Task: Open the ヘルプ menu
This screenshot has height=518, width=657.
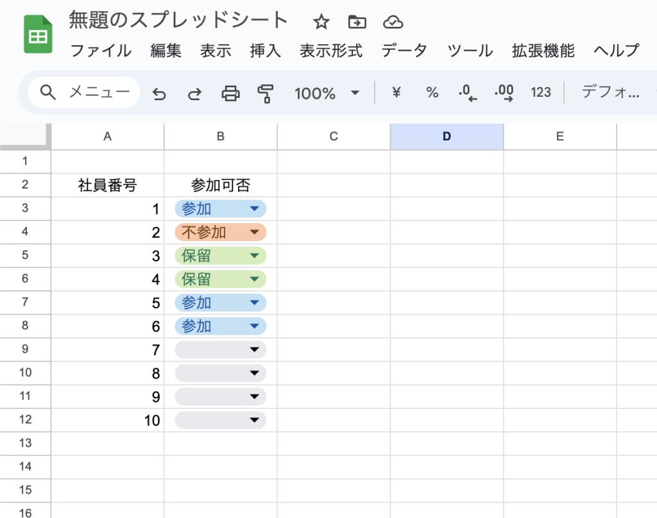Action: coord(617,51)
